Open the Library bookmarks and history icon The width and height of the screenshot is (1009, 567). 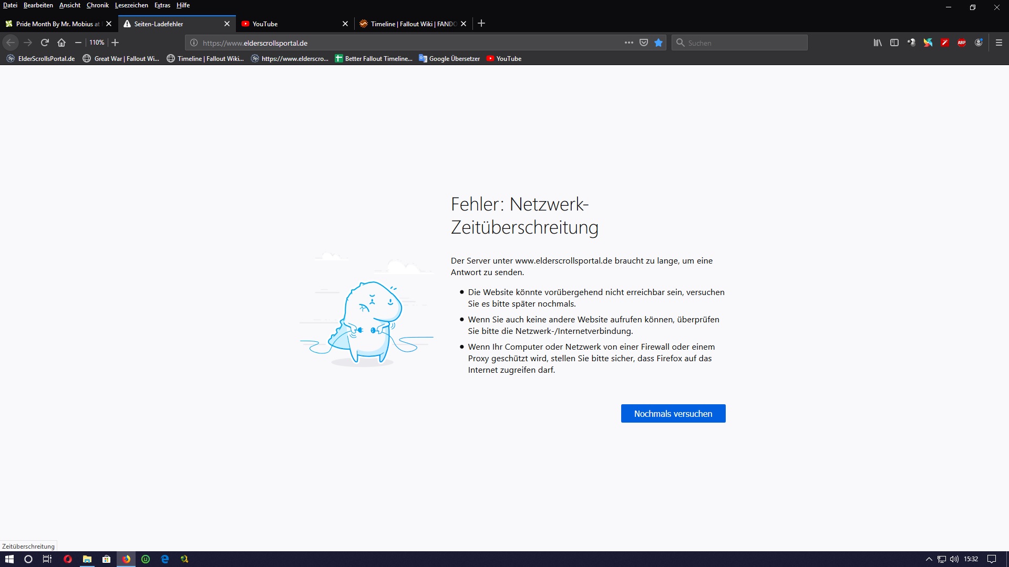tap(878, 43)
